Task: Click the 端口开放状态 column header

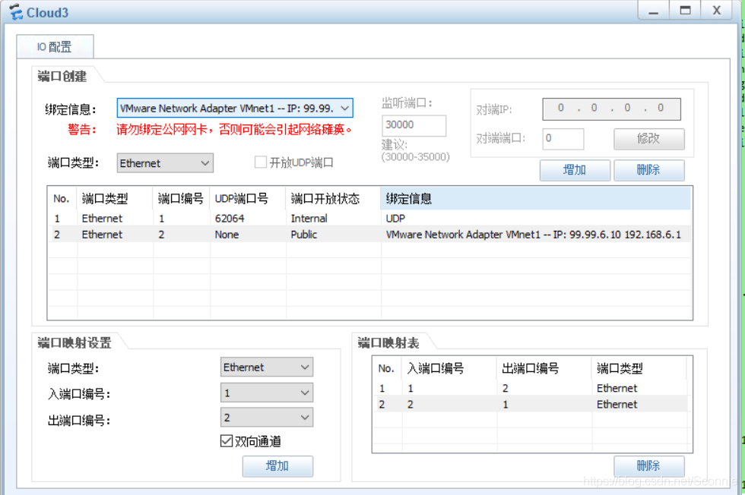Action: pyautogui.click(x=333, y=198)
